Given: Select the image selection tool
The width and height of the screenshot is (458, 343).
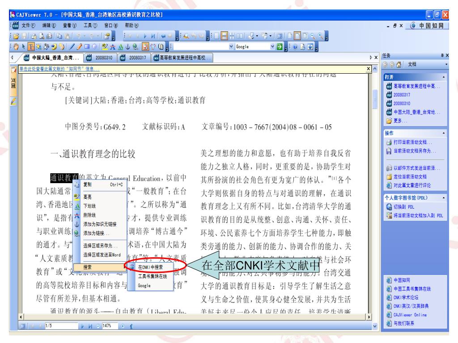Looking at the screenshot, I should (x=38, y=46).
